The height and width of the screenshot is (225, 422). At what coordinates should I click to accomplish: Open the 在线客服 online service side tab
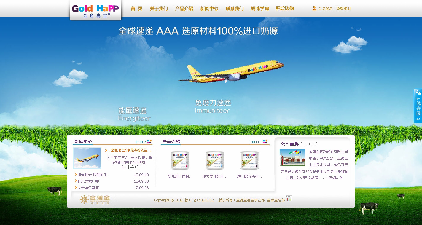[418, 106]
